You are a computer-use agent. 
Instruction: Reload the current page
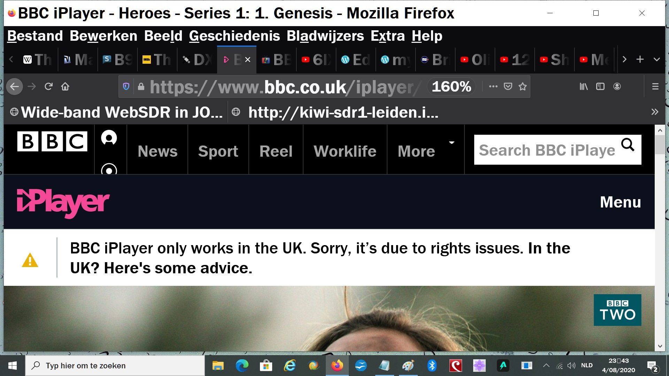(48, 86)
